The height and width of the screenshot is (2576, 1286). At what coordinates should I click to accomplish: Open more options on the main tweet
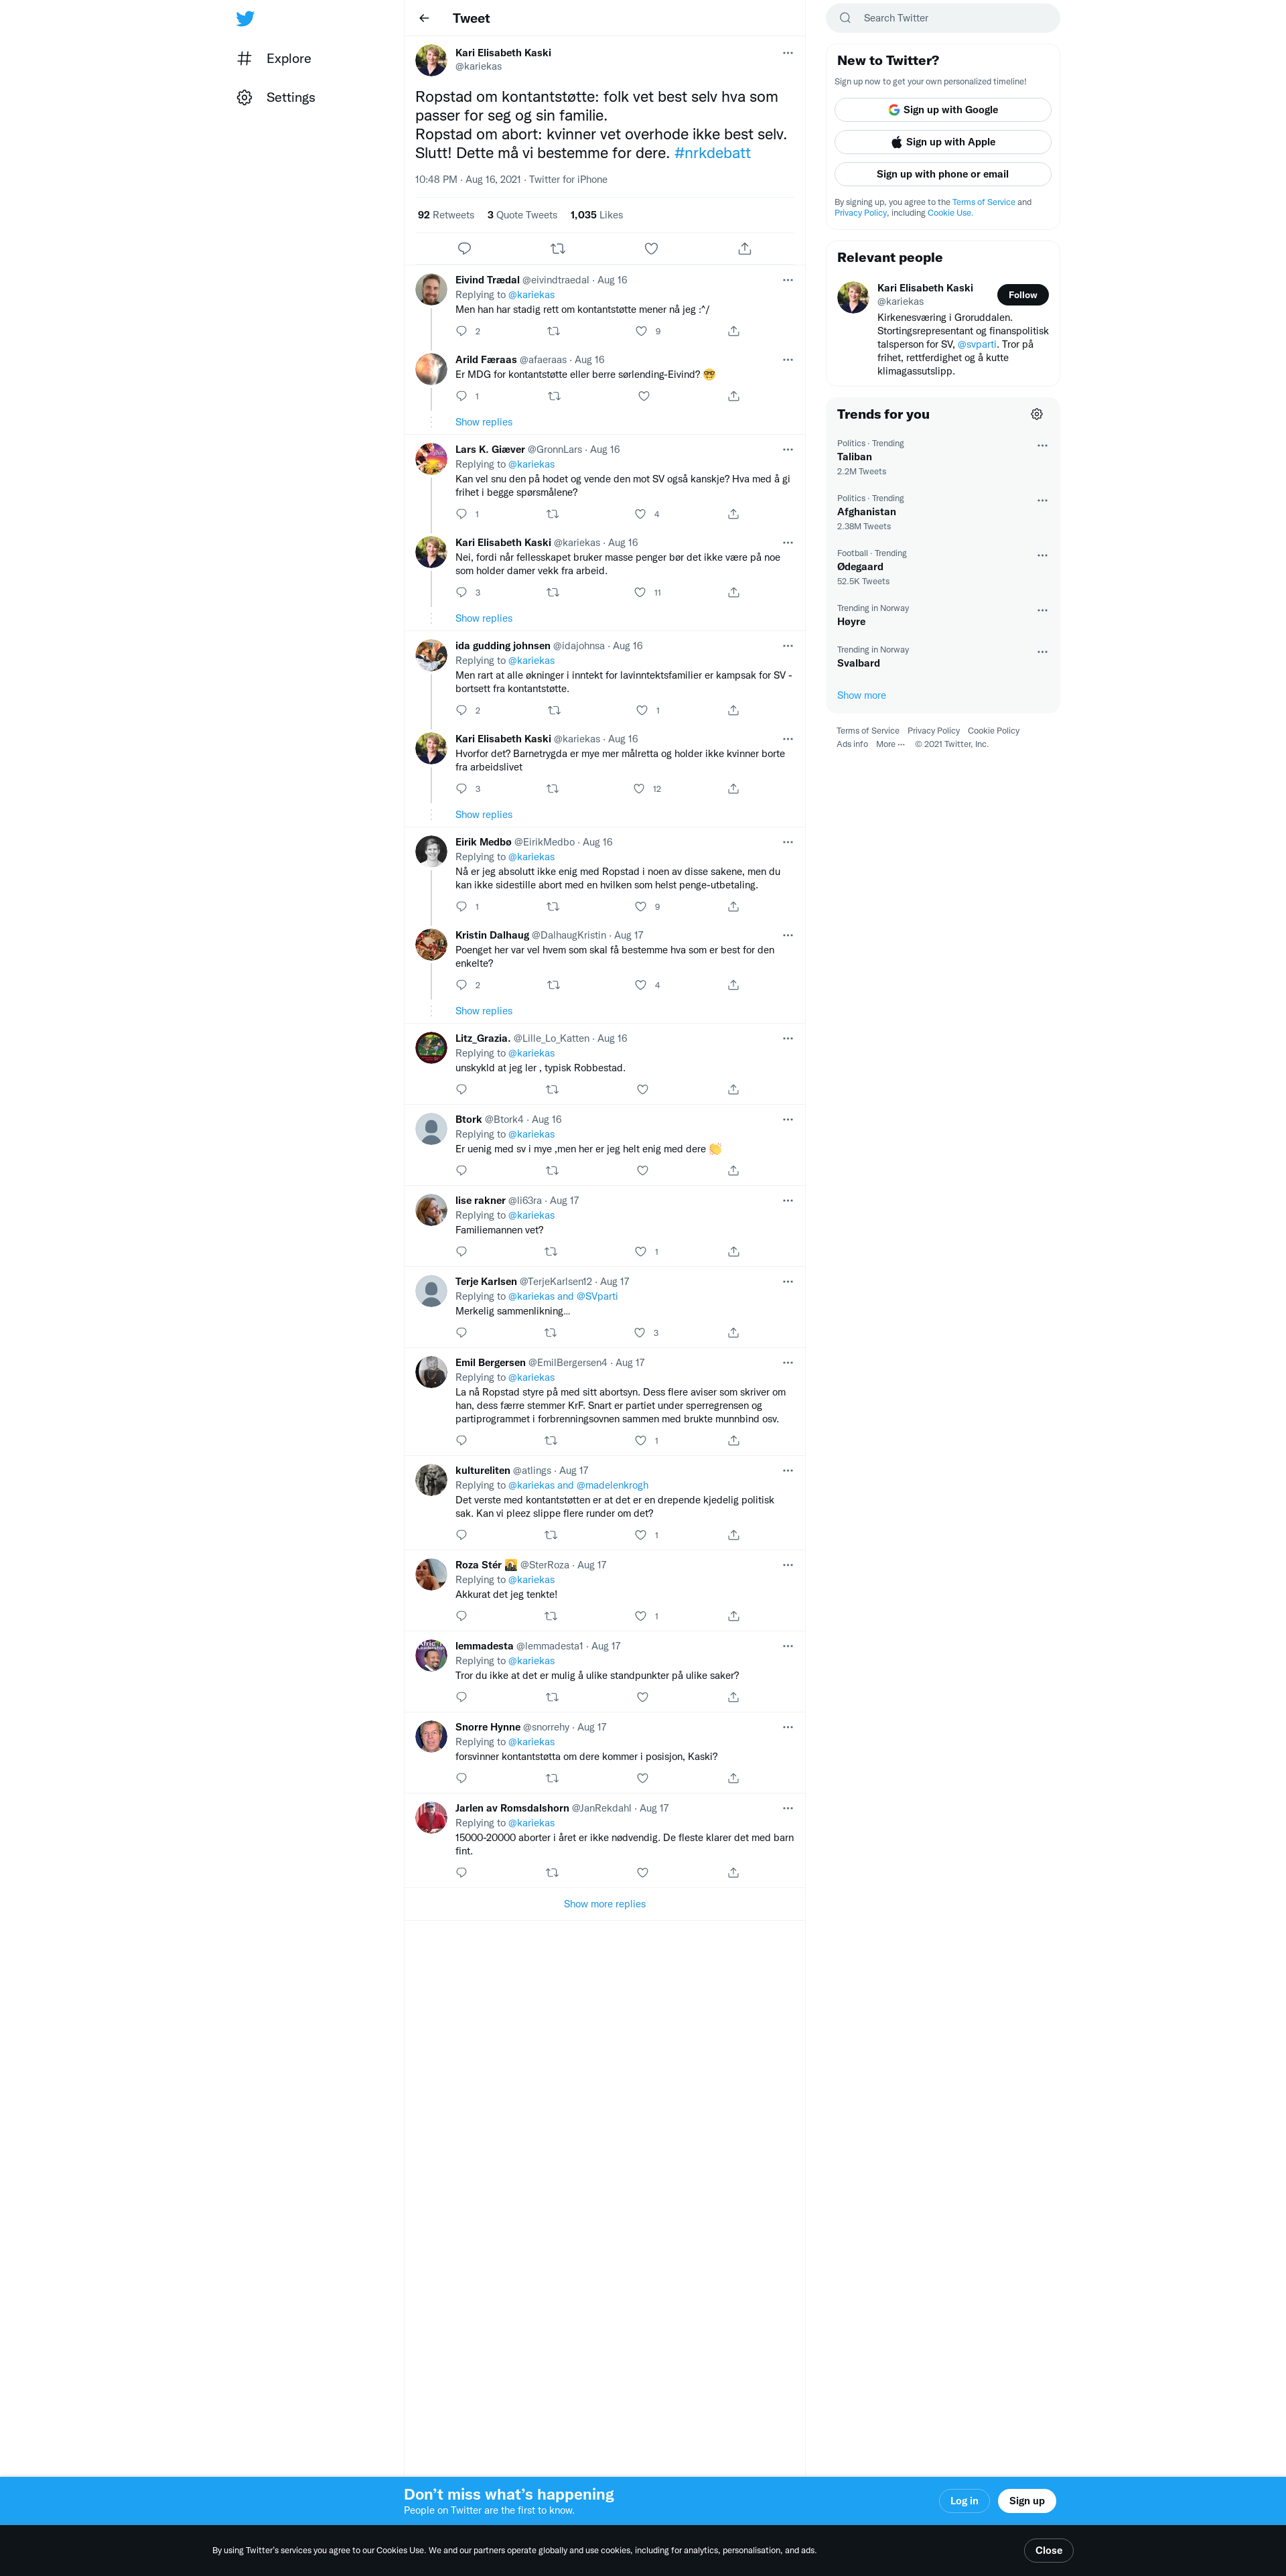787,53
